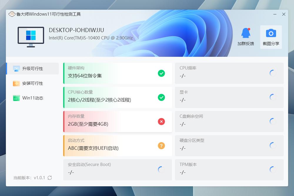Open the Win11动态 sidebar tab
The image size is (294, 196).
point(32,98)
